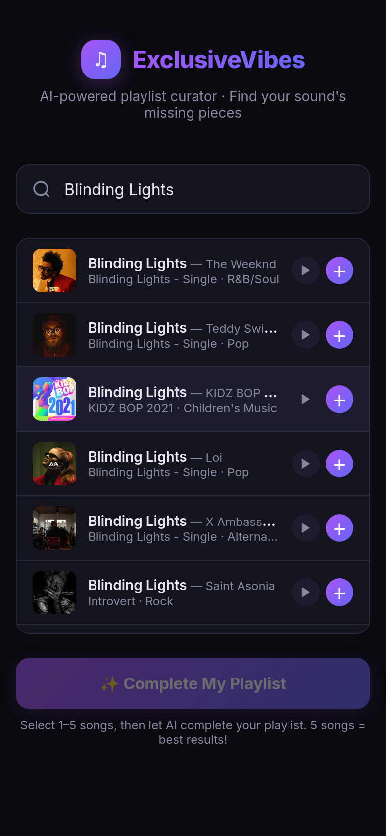386x836 pixels.
Task: Click the ExclusiveVibes title text
Action: pyautogui.click(x=219, y=60)
